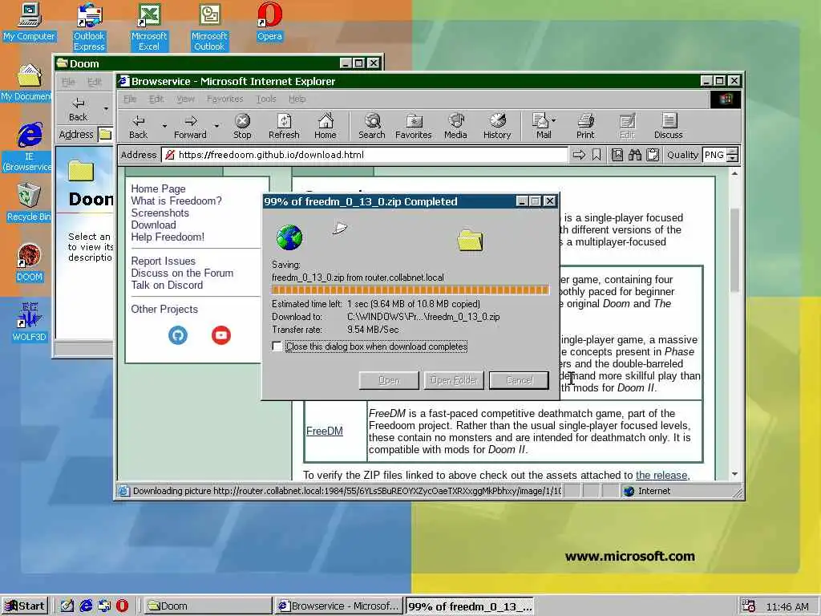The width and height of the screenshot is (821, 616).
Task: Switch to Browservice taskbar button
Action: (x=338, y=606)
